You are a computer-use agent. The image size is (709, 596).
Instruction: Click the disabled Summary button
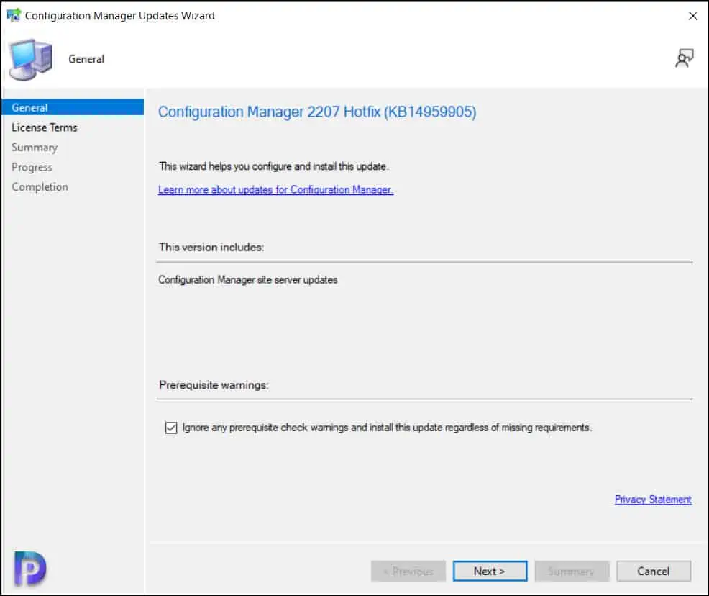pos(572,571)
